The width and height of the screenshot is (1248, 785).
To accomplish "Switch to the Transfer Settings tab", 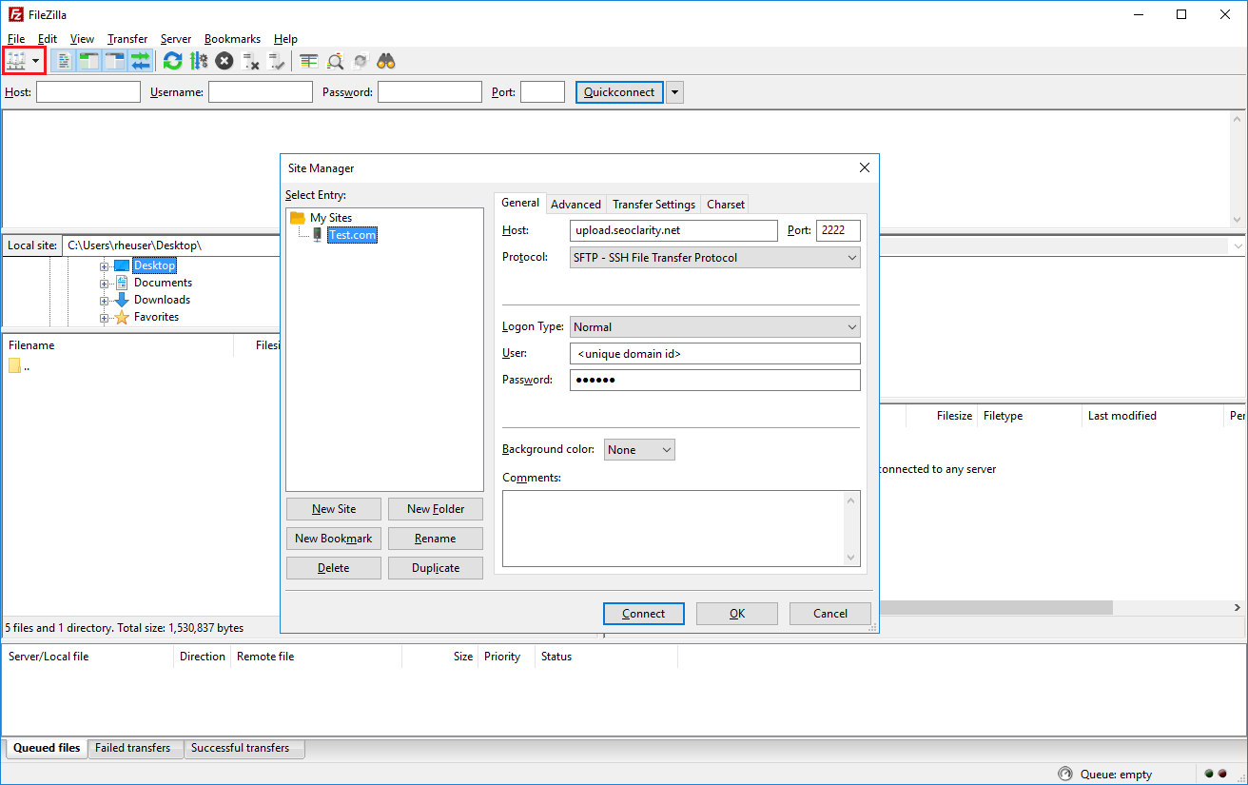I will (x=653, y=205).
